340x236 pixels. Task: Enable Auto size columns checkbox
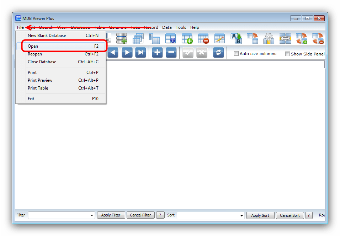click(236, 54)
